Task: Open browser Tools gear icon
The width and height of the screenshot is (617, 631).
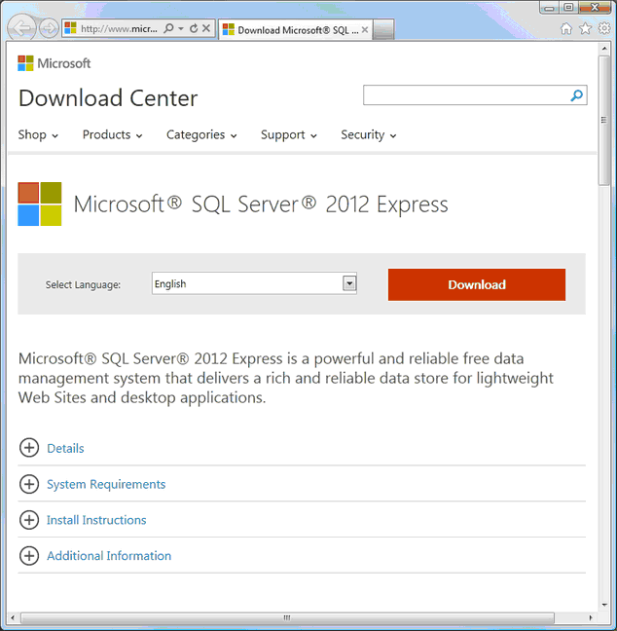Action: click(604, 28)
